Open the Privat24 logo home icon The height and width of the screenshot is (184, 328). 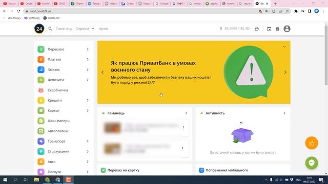(x=39, y=29)
